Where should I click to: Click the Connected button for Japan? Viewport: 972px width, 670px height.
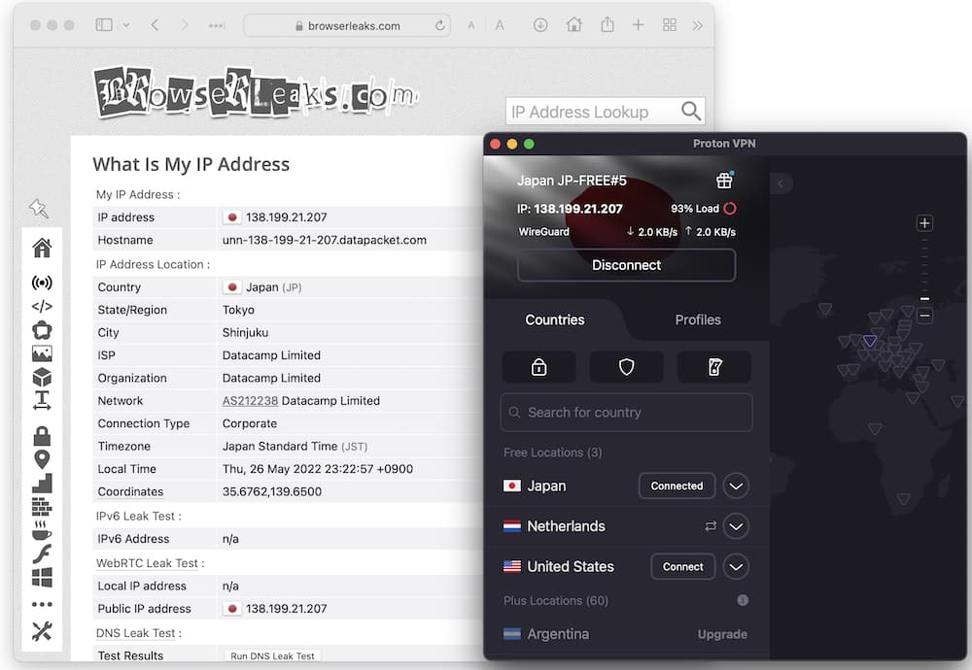[x=677, y=486]
